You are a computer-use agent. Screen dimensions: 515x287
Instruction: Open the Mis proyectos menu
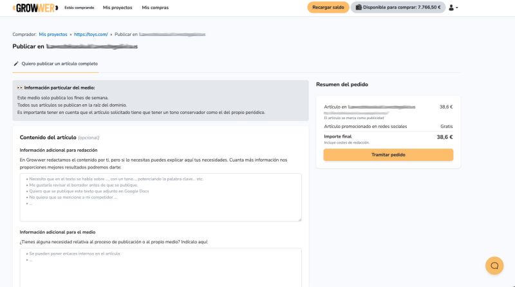pyautogui.click(x=117, y=8)
